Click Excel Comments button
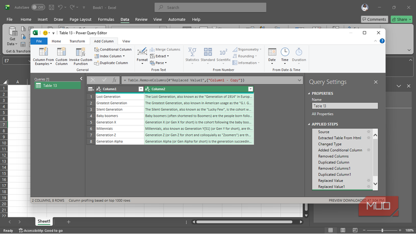Viewport: 416px width, 234px height. point(374,19)
